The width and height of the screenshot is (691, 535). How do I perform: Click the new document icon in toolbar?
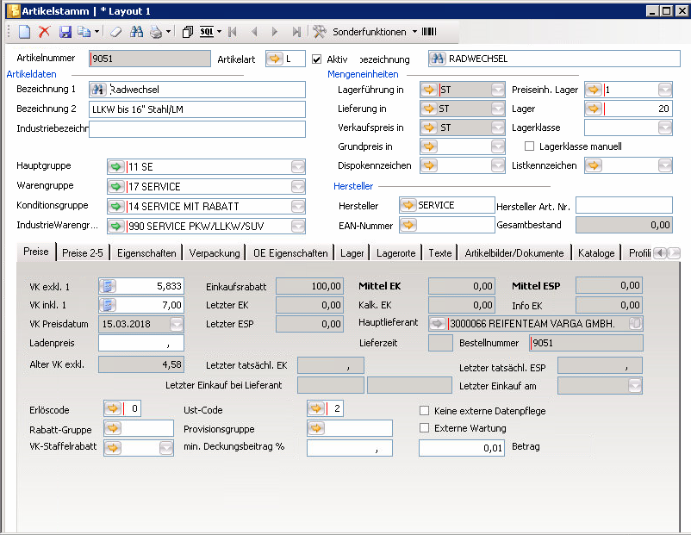pos(24,32)
